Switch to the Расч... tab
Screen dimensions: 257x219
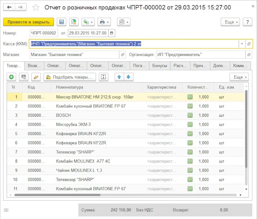[180, 66]
